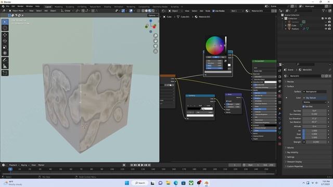Select the Select Box tool in viewport toolbar
Screen dimensions: 333x187
click(5, 22)
